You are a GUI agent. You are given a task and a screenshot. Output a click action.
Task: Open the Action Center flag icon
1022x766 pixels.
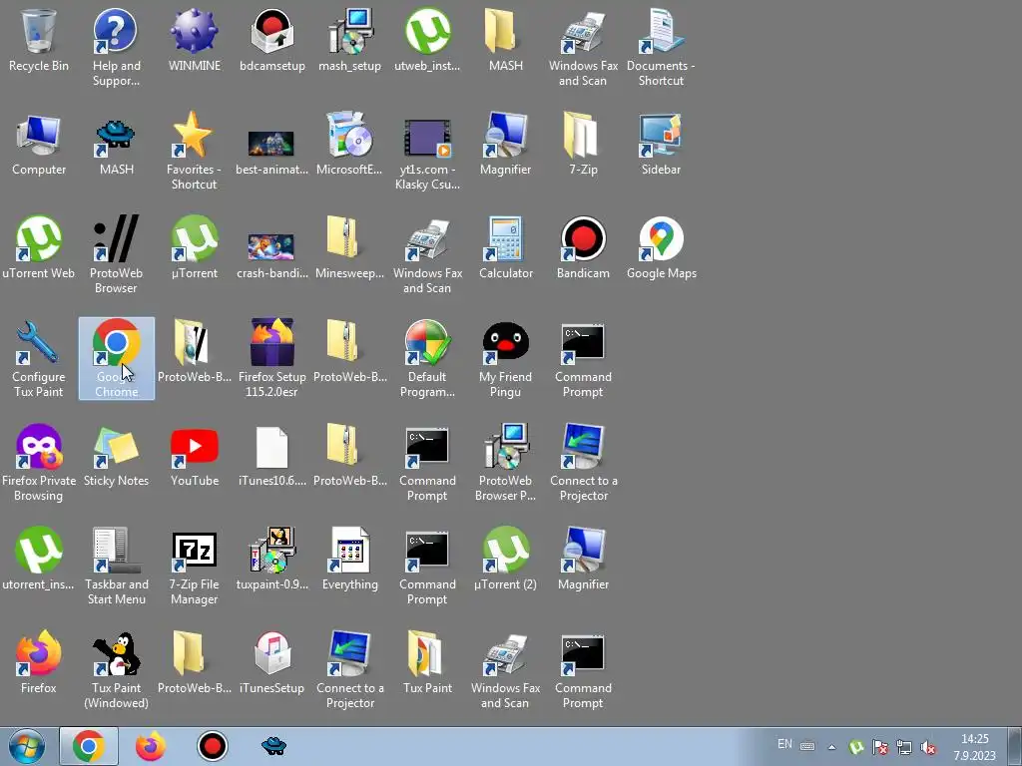point(880,747)
